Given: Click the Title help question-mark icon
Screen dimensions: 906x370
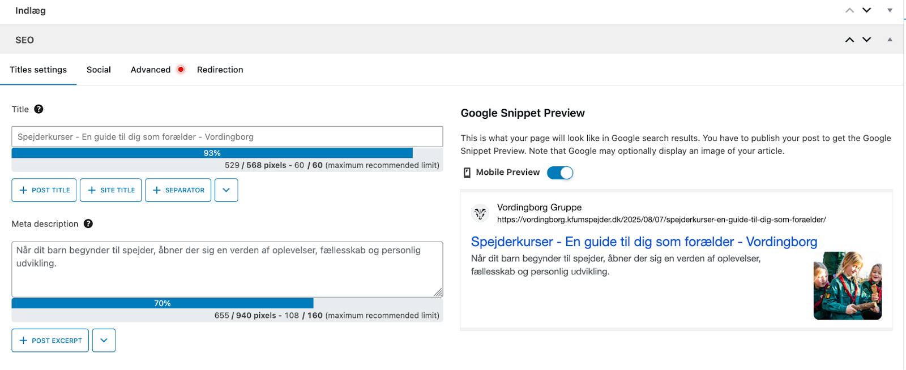Looking at the screenshot, I should pyautogui.click(x=39, y=109).
